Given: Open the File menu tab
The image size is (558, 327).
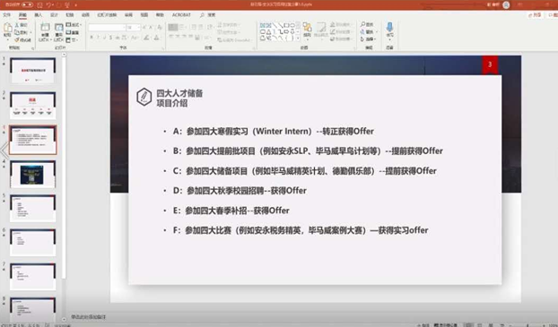Looking at the screenshot, I should (6, 15).
